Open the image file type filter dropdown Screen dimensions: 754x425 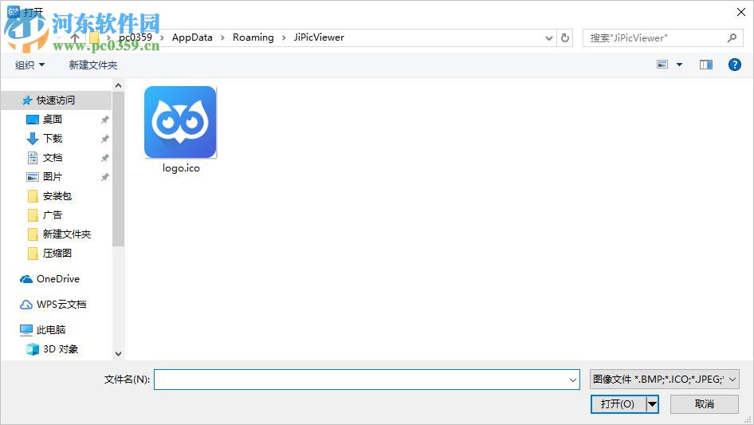665,380
